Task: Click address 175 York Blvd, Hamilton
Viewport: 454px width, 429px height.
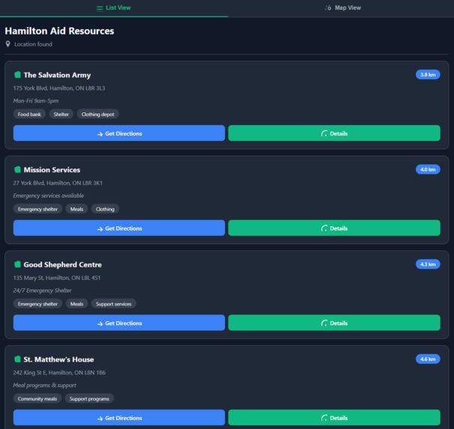Action: [x=59, y=88]
